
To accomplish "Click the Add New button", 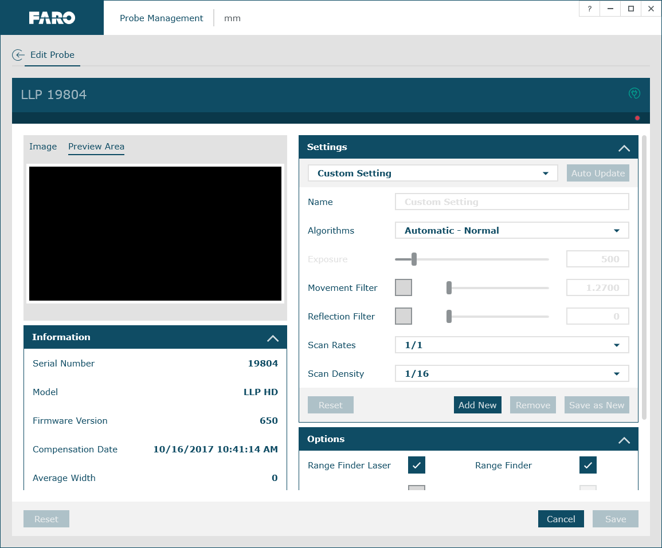I will click(x=477, y=405).
